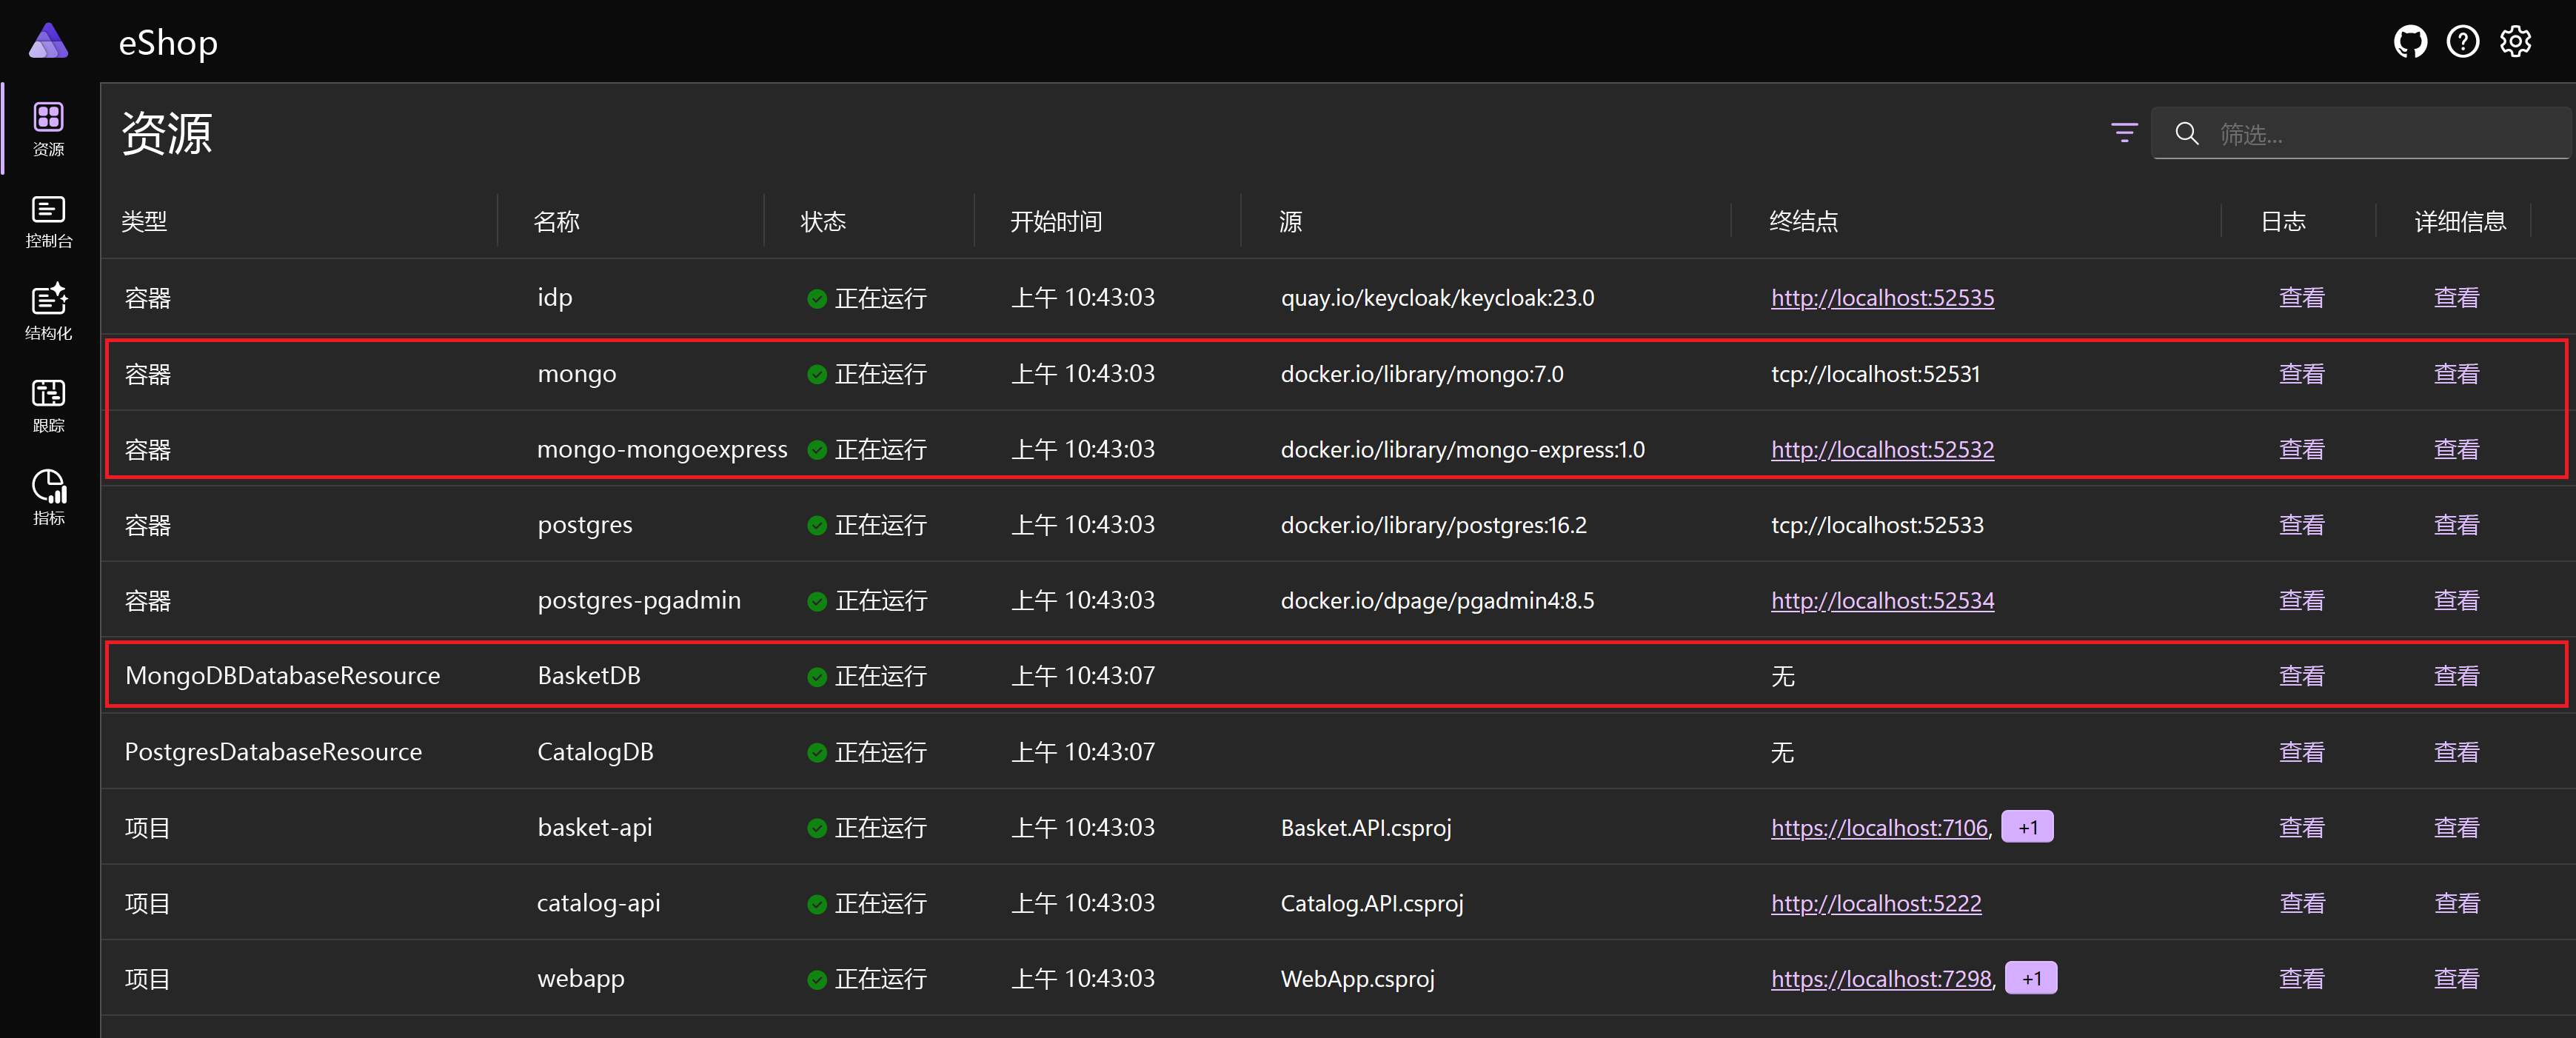Image resolution: width=2576 pixels, height=1038 pixels.
Task: Select the docker.io/dpage/pgadmin4:8.5 source cell
Action: [1437, 601]
